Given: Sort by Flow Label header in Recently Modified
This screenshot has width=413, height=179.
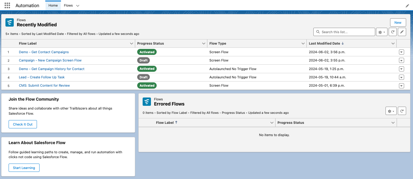Looking at the screenshot, I should click(x=28, y=43).
